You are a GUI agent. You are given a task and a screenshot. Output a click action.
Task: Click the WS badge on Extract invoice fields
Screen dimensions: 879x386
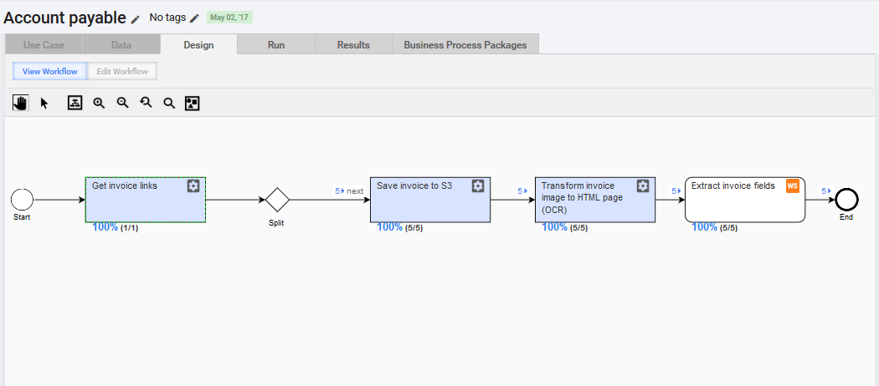[x=792, y=185]
